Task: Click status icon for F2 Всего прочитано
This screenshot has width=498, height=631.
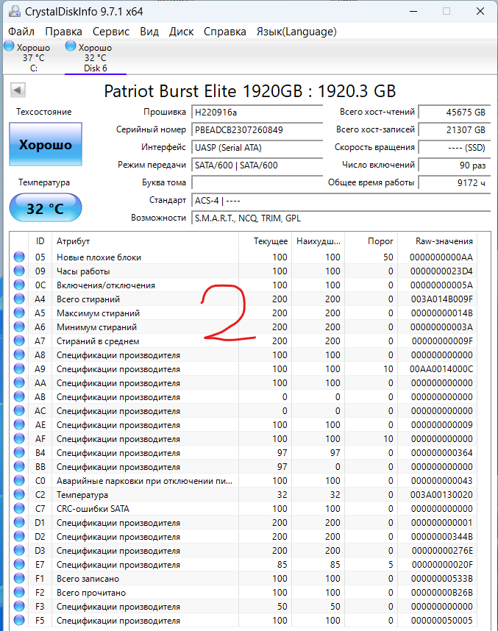Action: (x=19, y=592)
